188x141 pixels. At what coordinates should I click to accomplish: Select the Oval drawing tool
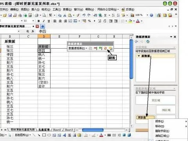coord(49,135)
